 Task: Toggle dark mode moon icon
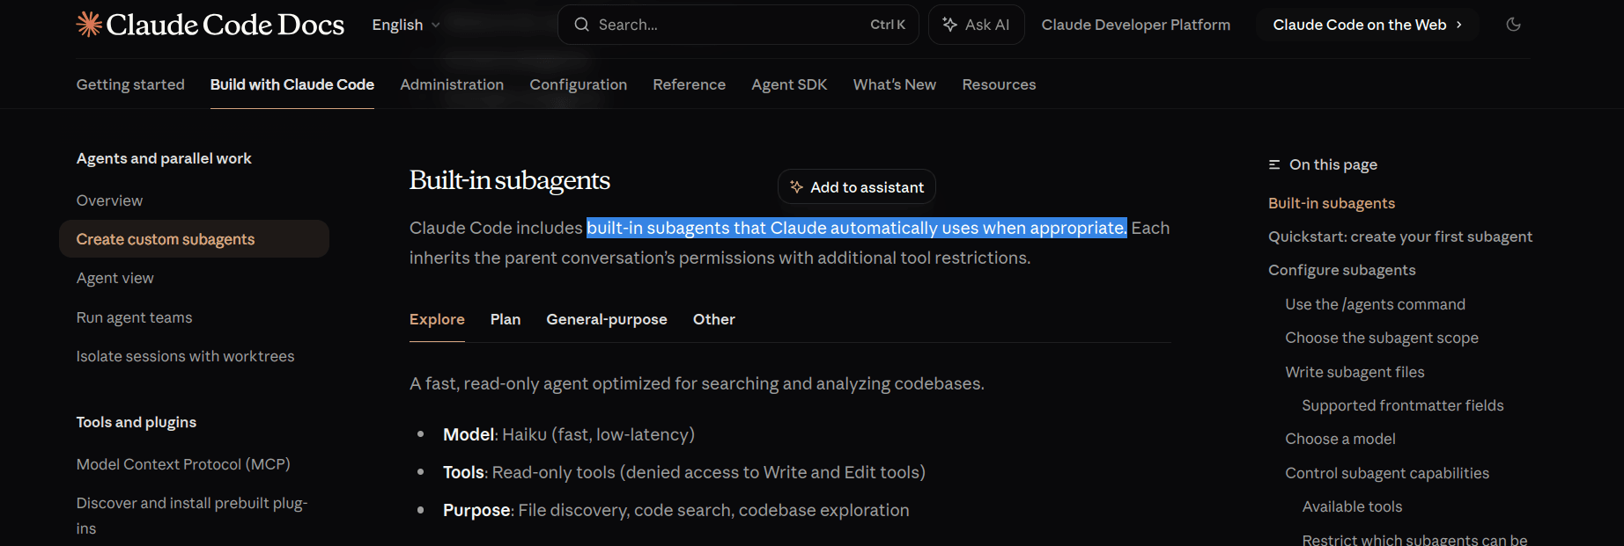1513,25
